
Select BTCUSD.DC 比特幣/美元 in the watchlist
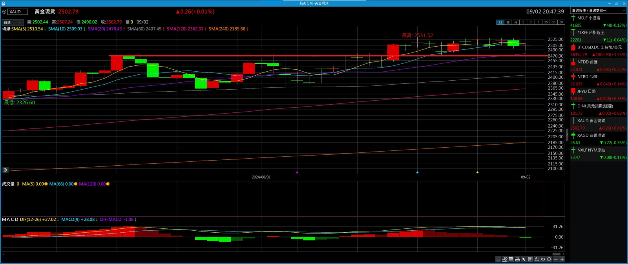pyautogui.click(x=598, y=51)
